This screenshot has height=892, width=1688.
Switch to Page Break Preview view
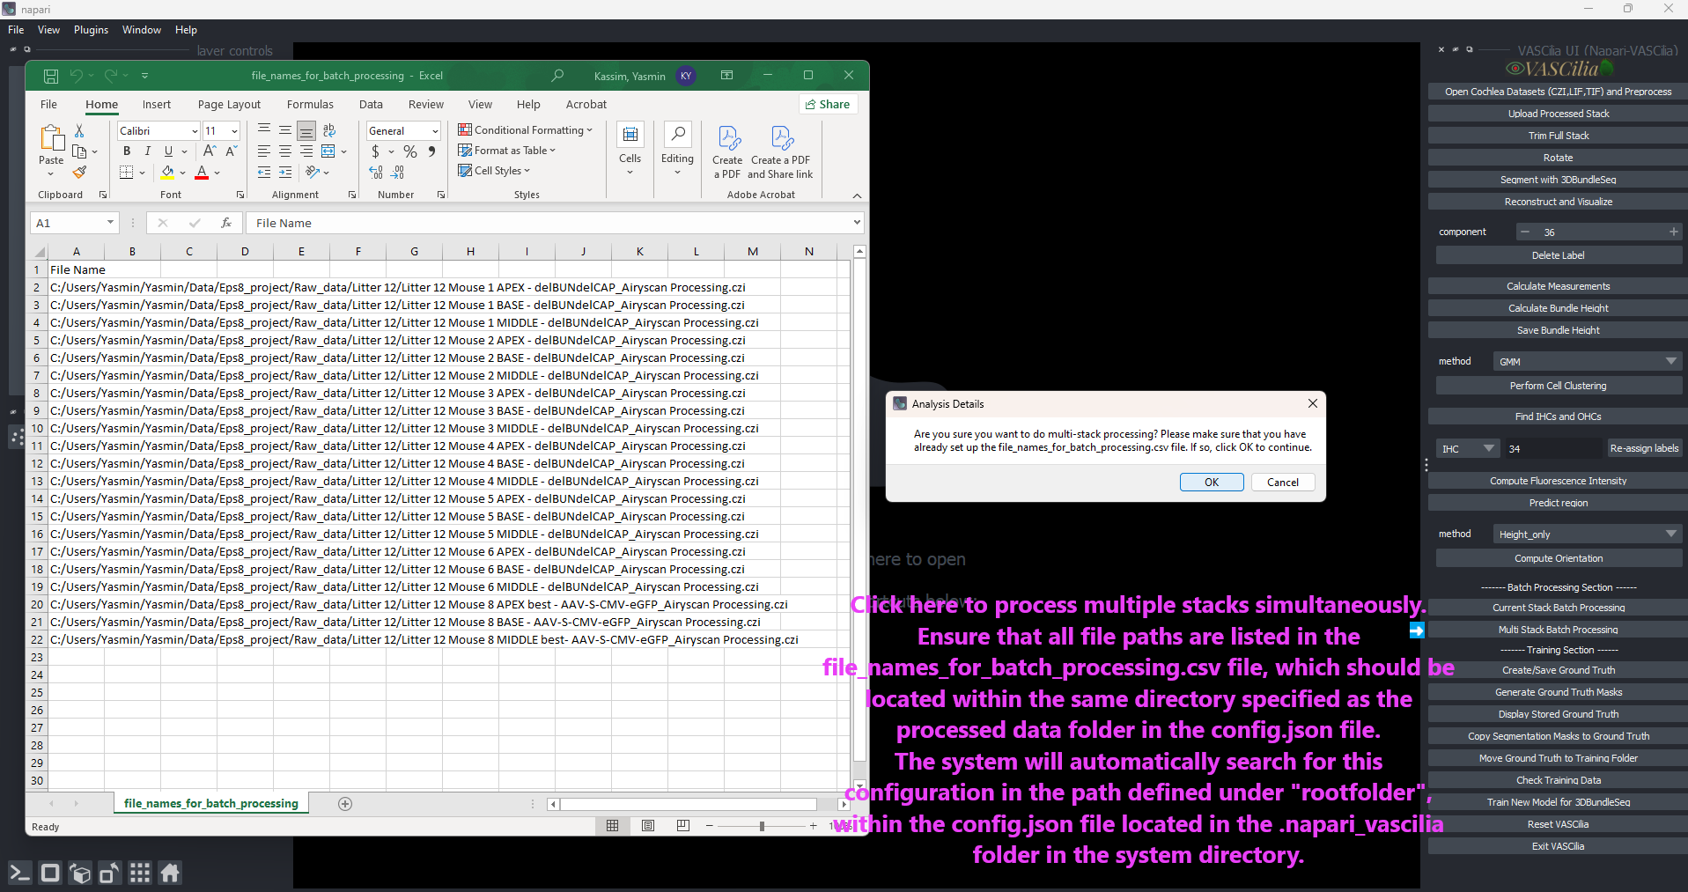coord(683,826)
